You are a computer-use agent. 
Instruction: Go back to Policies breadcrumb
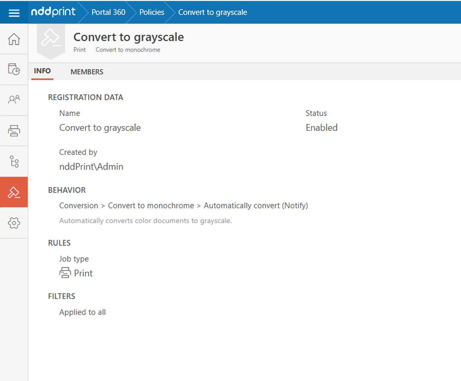click(x=151, y=12)
